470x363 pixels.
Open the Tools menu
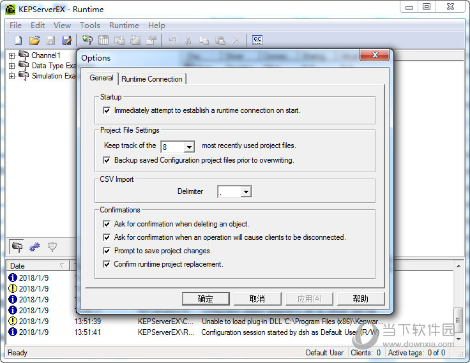pyautogui.click(x=90, y=26)
